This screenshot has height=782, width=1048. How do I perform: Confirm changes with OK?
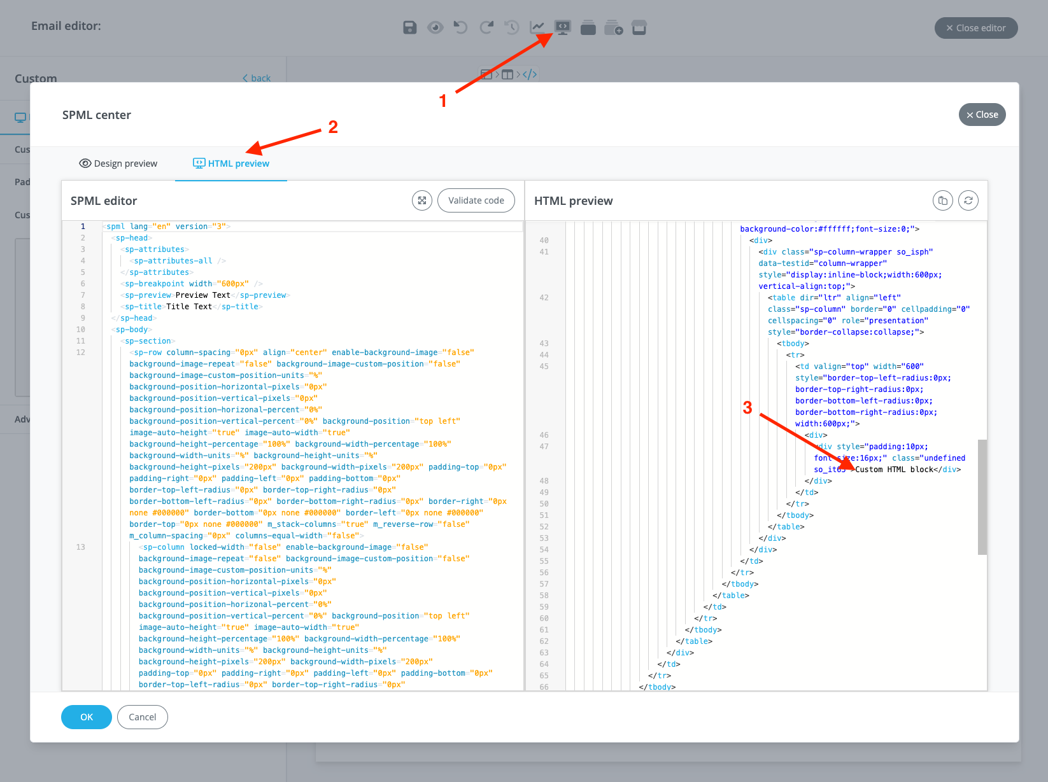coord(86,717)
